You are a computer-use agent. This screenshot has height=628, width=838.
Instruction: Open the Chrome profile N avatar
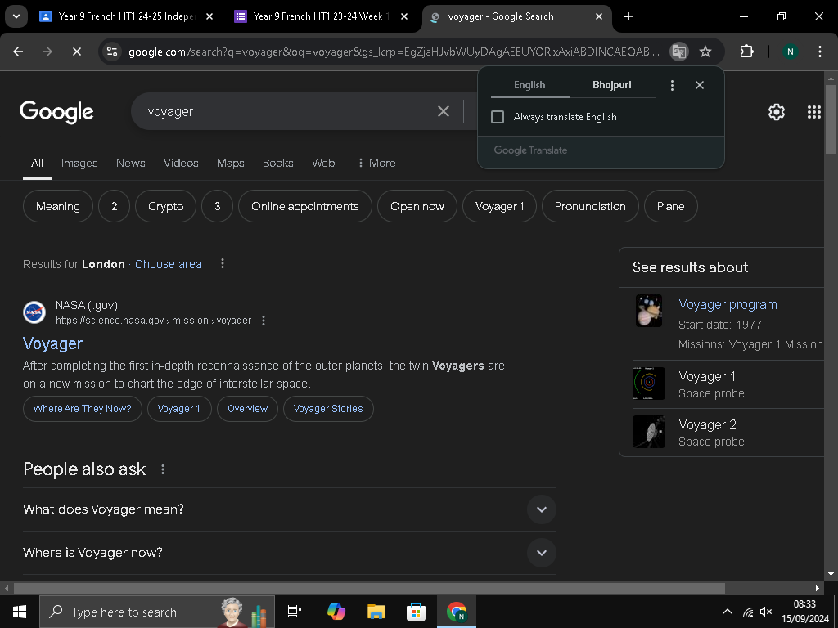click(x=790, y=52)
